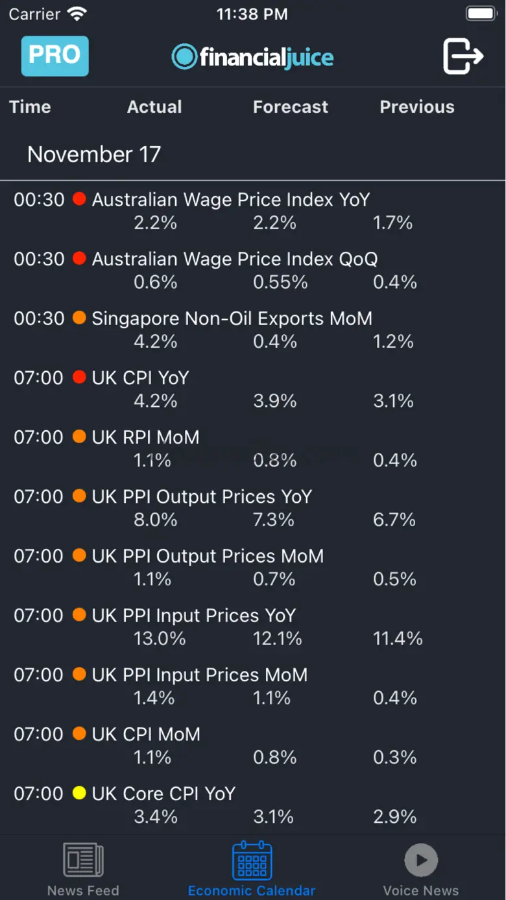This screenshot has height=900, width=506.
Task: Select the Actual column header
Action: [x=154, y=107]
